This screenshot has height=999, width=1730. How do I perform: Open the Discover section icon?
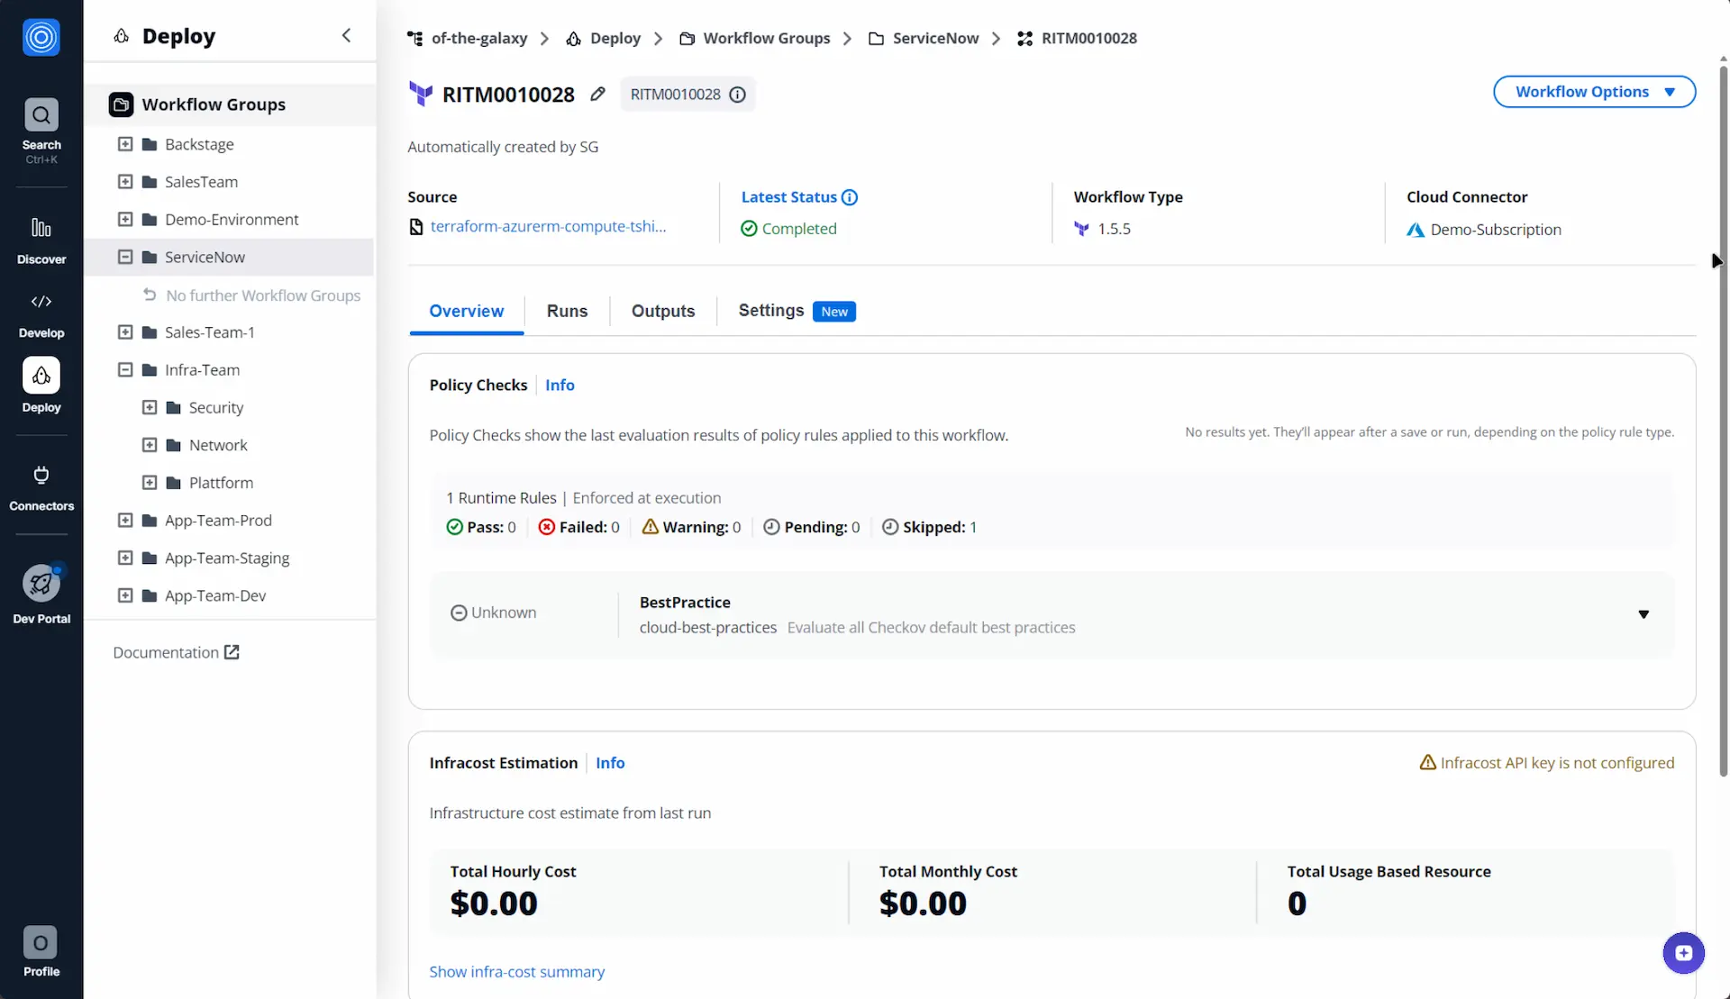pyautogui.click(x=41, y=228)
